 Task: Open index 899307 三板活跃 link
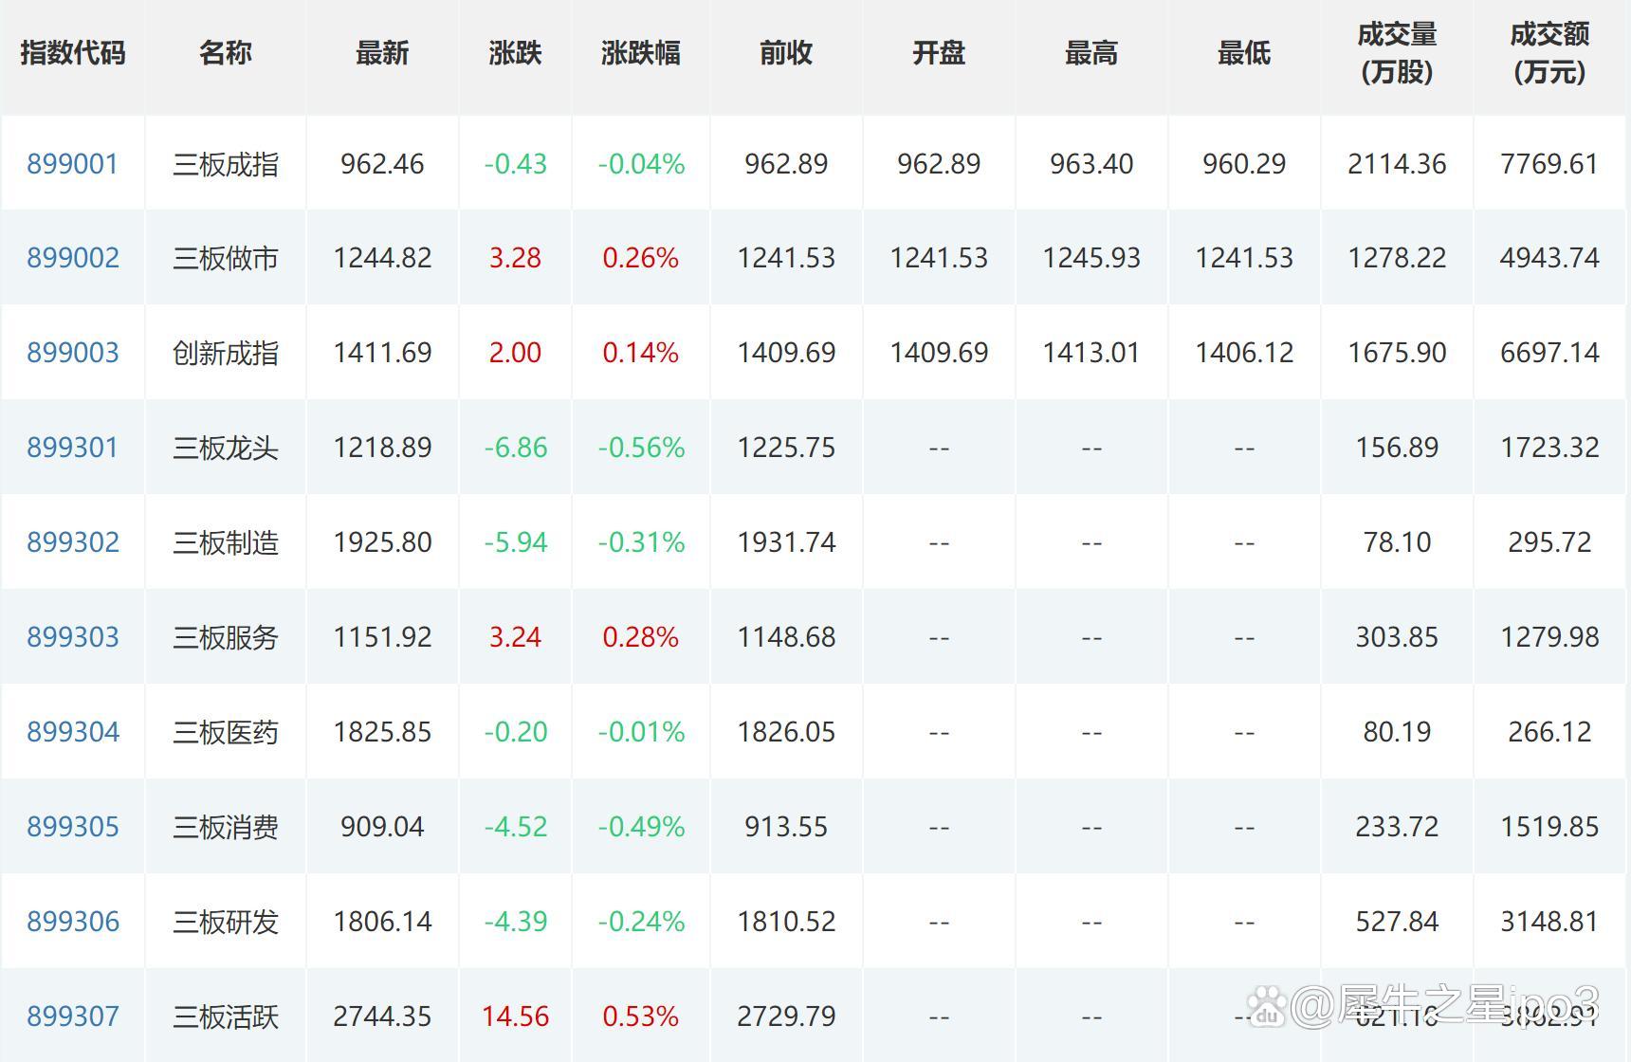[x=72, y=1016]
